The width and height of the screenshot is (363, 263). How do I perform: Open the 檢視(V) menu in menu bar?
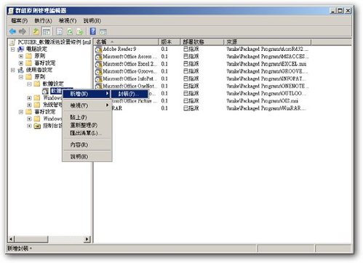click(68, 21)
